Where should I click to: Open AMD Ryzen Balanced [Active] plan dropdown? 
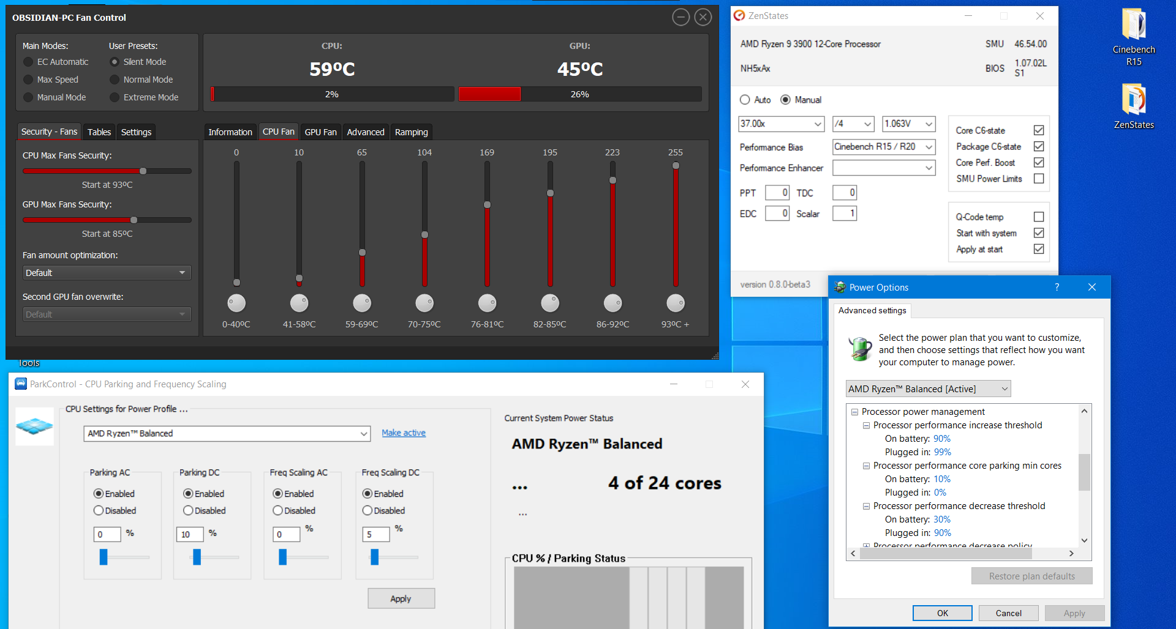(929, 389)
